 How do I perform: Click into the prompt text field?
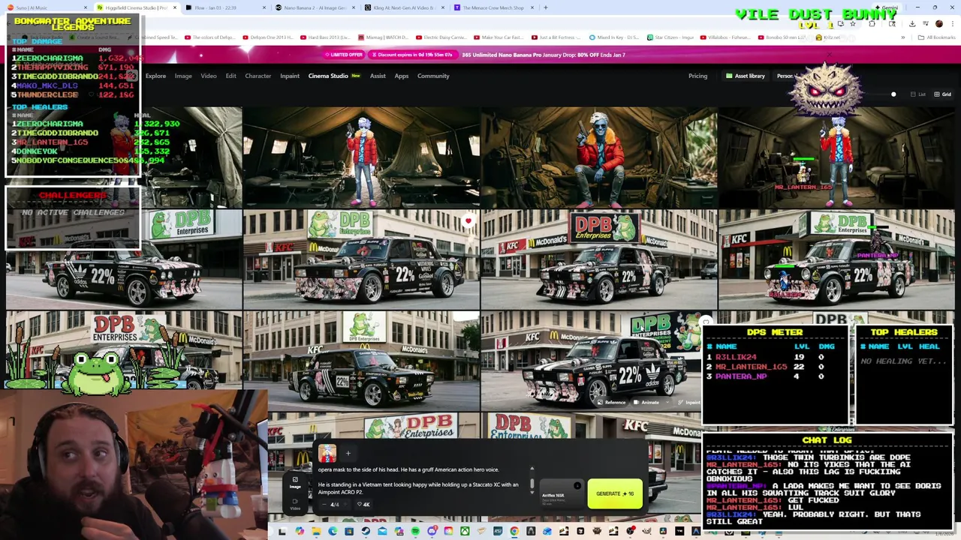coord(420,480)
